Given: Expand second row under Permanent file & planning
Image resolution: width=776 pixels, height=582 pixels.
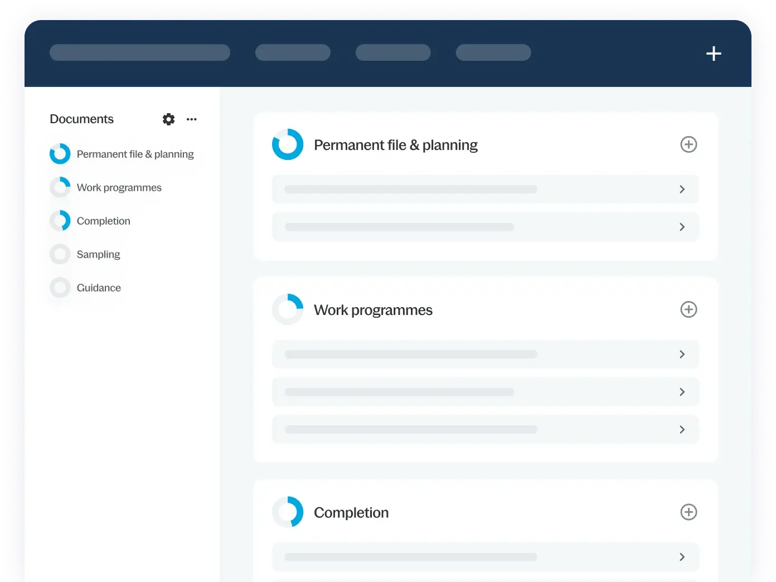Looking at the screenshot, I should (x=682, y=227).
